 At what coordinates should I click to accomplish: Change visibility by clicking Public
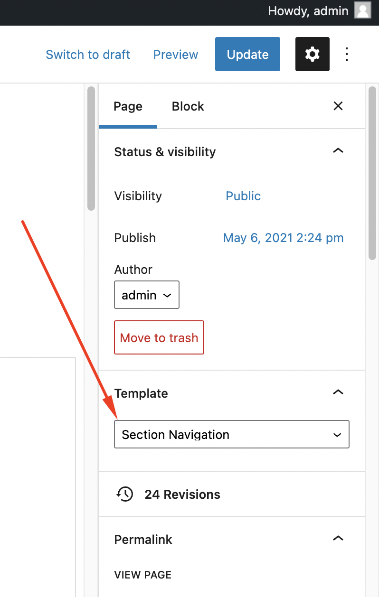tap(243, 196)
